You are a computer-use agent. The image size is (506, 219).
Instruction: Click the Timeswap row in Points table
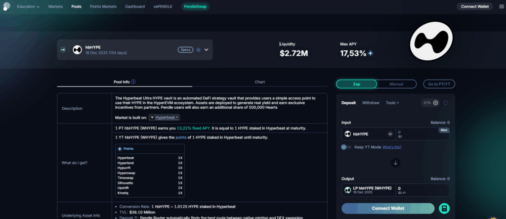pos(150,177)
